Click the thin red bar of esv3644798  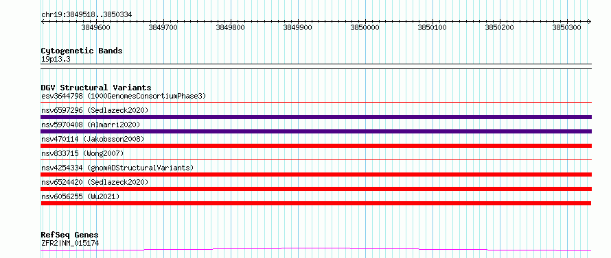pyautogui.click(x=316, y=103)
